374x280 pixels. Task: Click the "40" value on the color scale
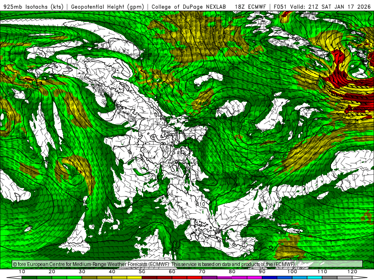[x=112, y=272]
